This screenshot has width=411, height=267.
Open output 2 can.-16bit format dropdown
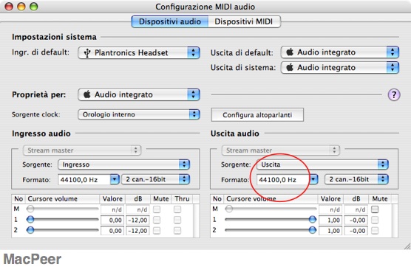click(x=356, y=179)
